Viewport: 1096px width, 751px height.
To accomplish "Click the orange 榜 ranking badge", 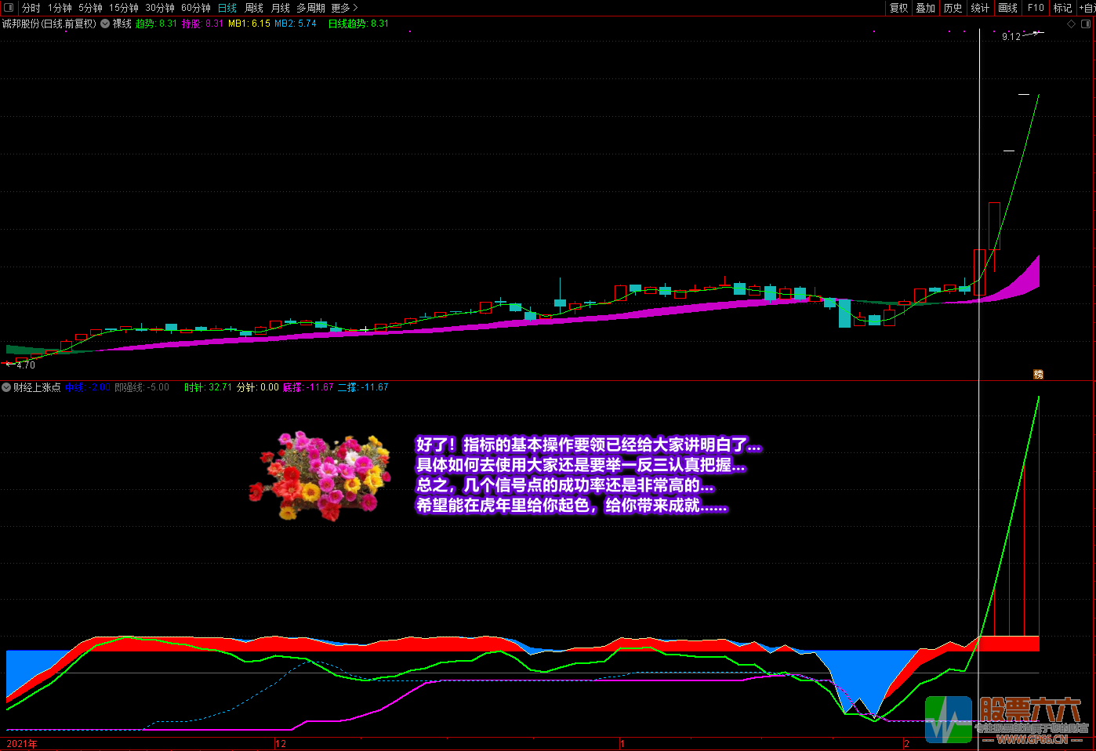I will coord(1038,375).
